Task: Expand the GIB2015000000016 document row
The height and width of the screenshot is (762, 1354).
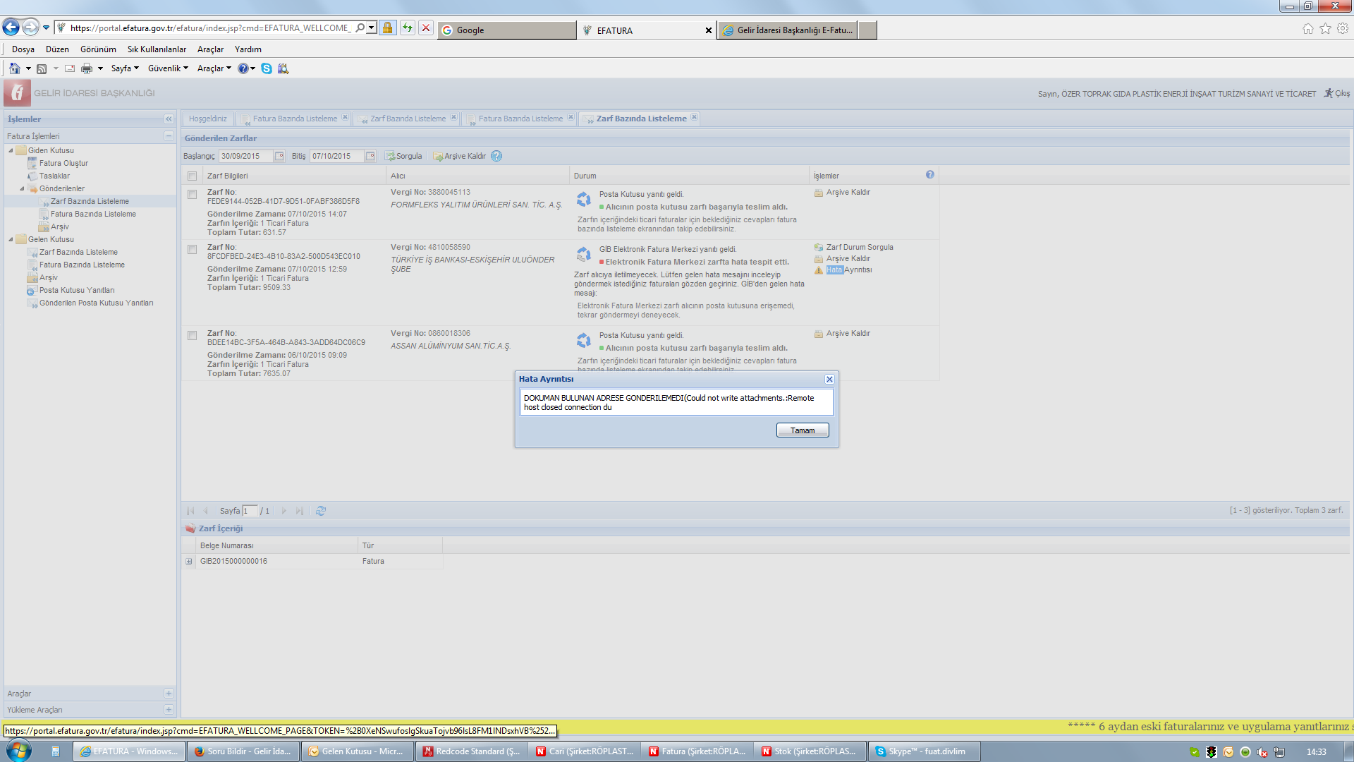Action: (x=189, y=562)
